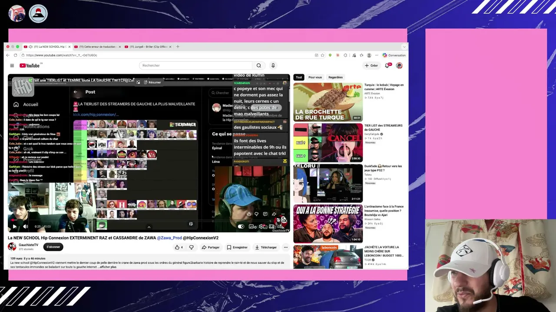Click channel name 'ARTE Évasion'
The image size is (556, 312).
(x=372, y=94)
